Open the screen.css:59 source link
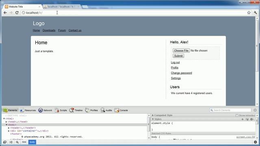260x146 pixels. coord(245,137)
